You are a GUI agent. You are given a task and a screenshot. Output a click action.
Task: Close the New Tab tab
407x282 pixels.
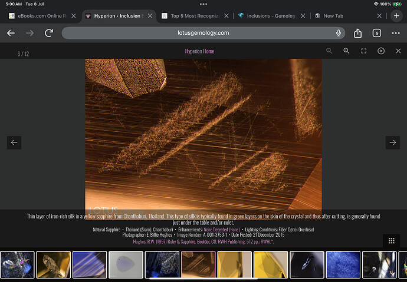pyautogui.click(x=379, y=16)
